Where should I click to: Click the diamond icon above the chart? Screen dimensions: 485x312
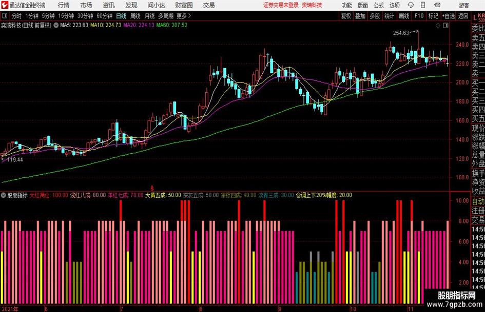coord(438,26)
